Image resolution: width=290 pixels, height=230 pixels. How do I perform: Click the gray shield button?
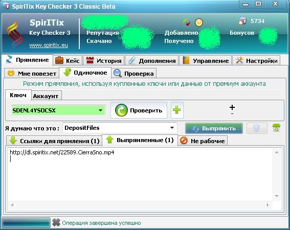257,128
